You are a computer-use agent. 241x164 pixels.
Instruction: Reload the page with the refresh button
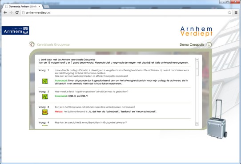click(x=17, y=12)
